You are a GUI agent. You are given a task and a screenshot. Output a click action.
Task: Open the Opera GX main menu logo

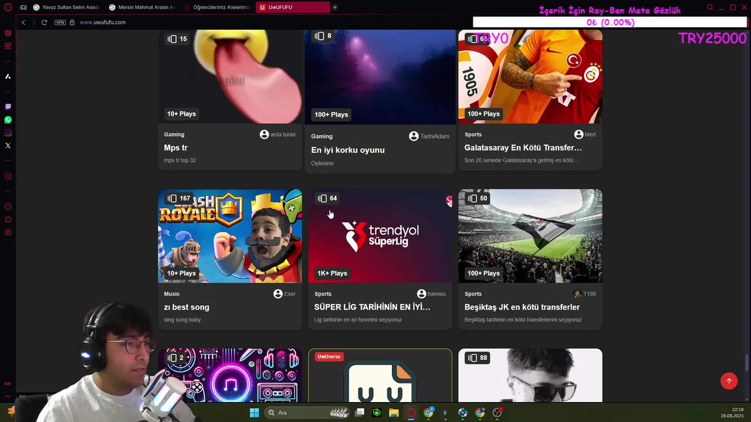(8, 8)
